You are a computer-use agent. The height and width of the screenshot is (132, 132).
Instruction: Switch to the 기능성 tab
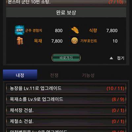88,75
